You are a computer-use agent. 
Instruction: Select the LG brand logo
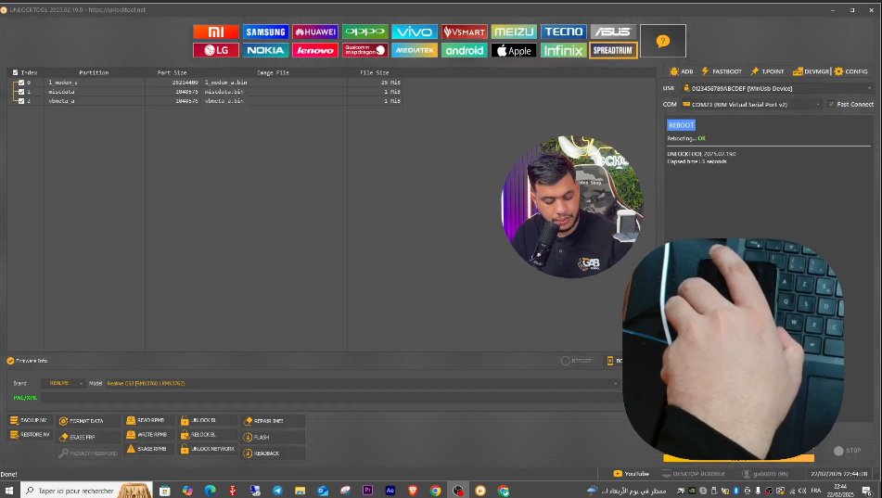click(x=216, y=50)
